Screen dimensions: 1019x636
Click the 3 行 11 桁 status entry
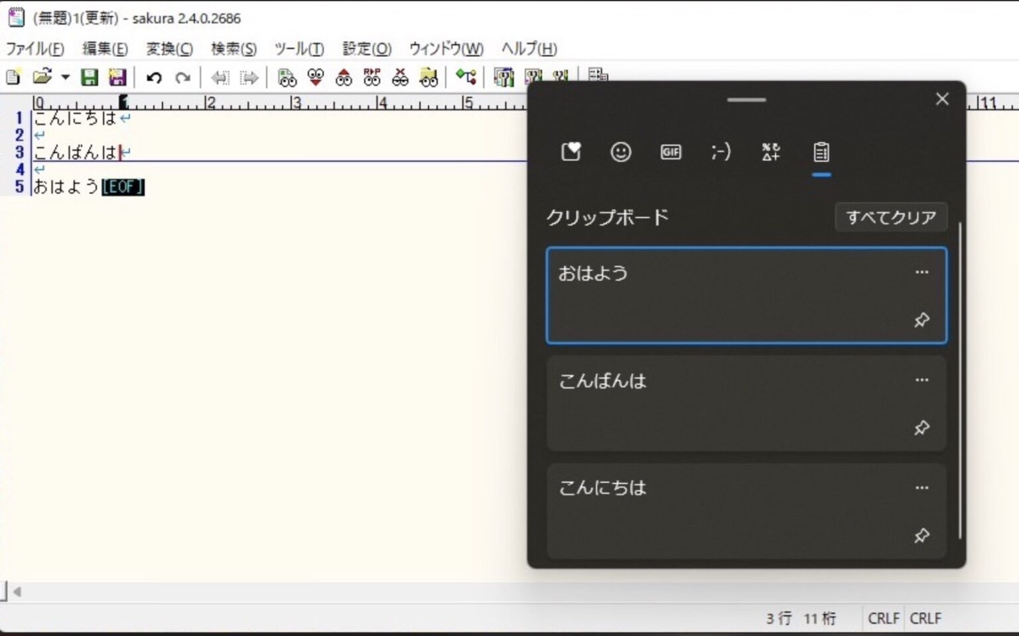point(801,618)
